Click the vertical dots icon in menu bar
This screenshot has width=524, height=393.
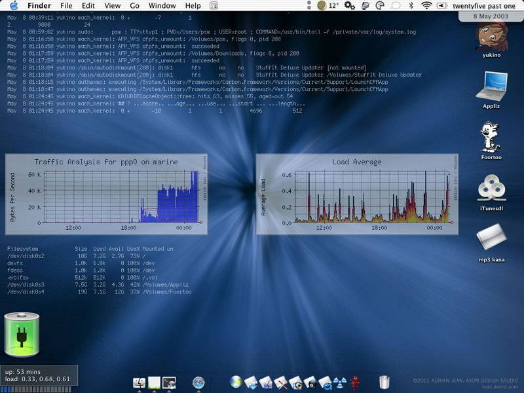[309, 5]
